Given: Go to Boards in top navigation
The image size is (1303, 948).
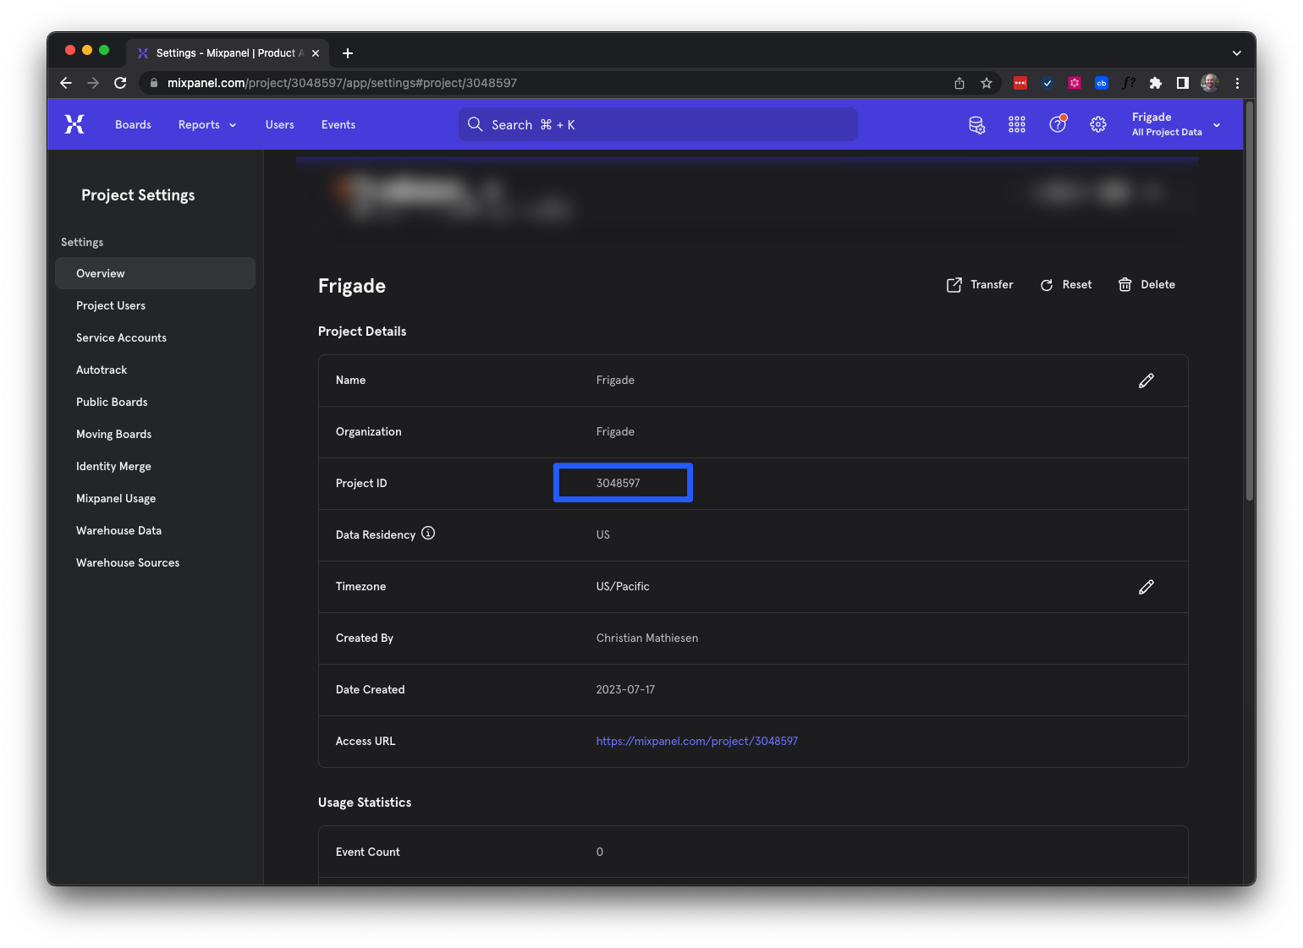Looking at the screenshot, I should (133, 125).
